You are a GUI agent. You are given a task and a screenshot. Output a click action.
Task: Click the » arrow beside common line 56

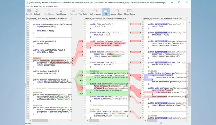[x=130, y=52]
